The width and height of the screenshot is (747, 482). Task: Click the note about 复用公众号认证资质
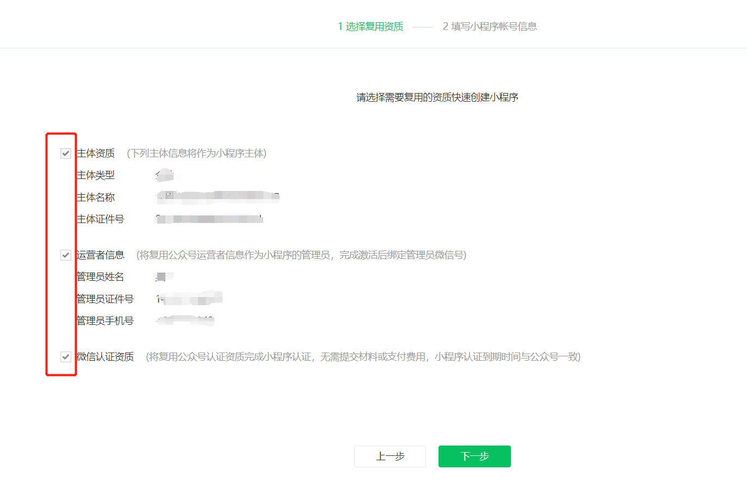tap(363, 357)
